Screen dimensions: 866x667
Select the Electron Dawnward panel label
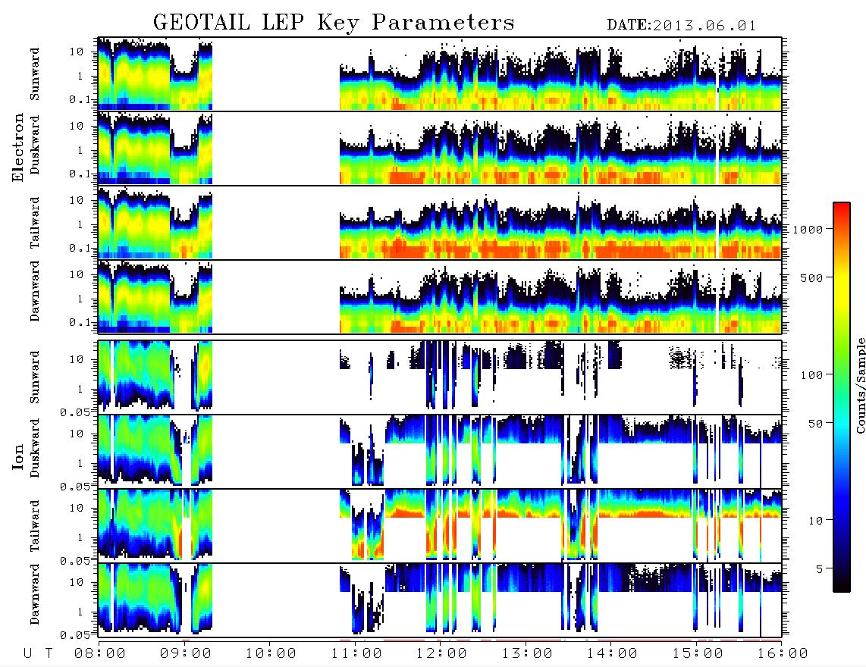pos(35,291)
